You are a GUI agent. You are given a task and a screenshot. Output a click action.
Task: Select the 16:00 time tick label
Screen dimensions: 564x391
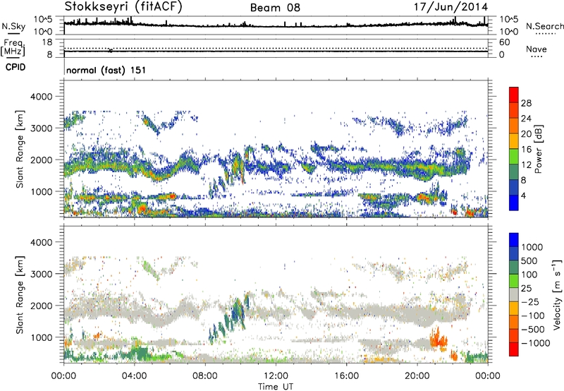pyautogui.click(x=346, y=375)
